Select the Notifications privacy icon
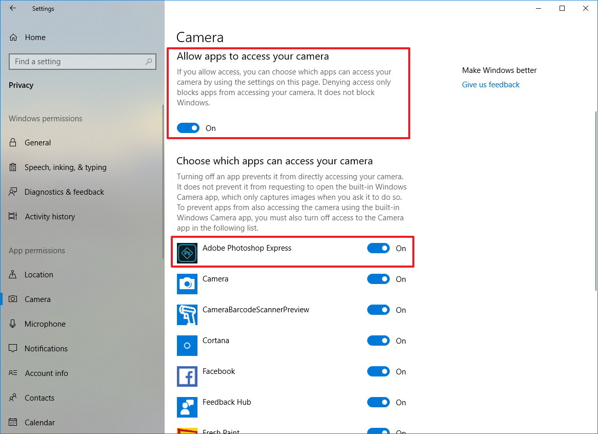598x434 pixels. 15,348
